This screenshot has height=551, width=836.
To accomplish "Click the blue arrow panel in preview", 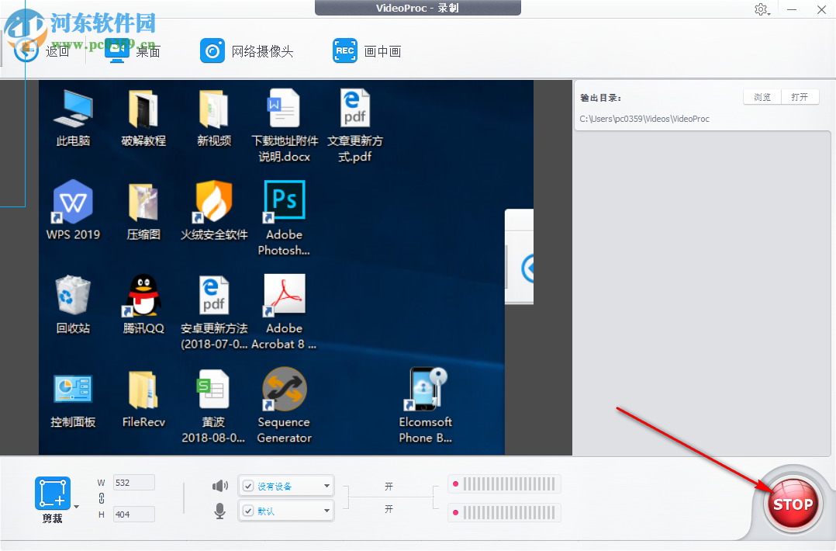I will [x=520, y=257].
